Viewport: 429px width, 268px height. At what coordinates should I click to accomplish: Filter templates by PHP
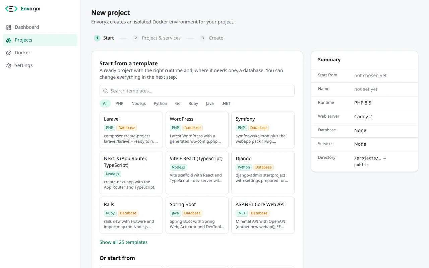tap(120, 104)
